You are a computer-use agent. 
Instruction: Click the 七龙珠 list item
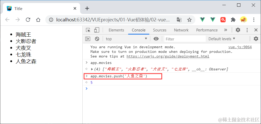click(23, 55)
